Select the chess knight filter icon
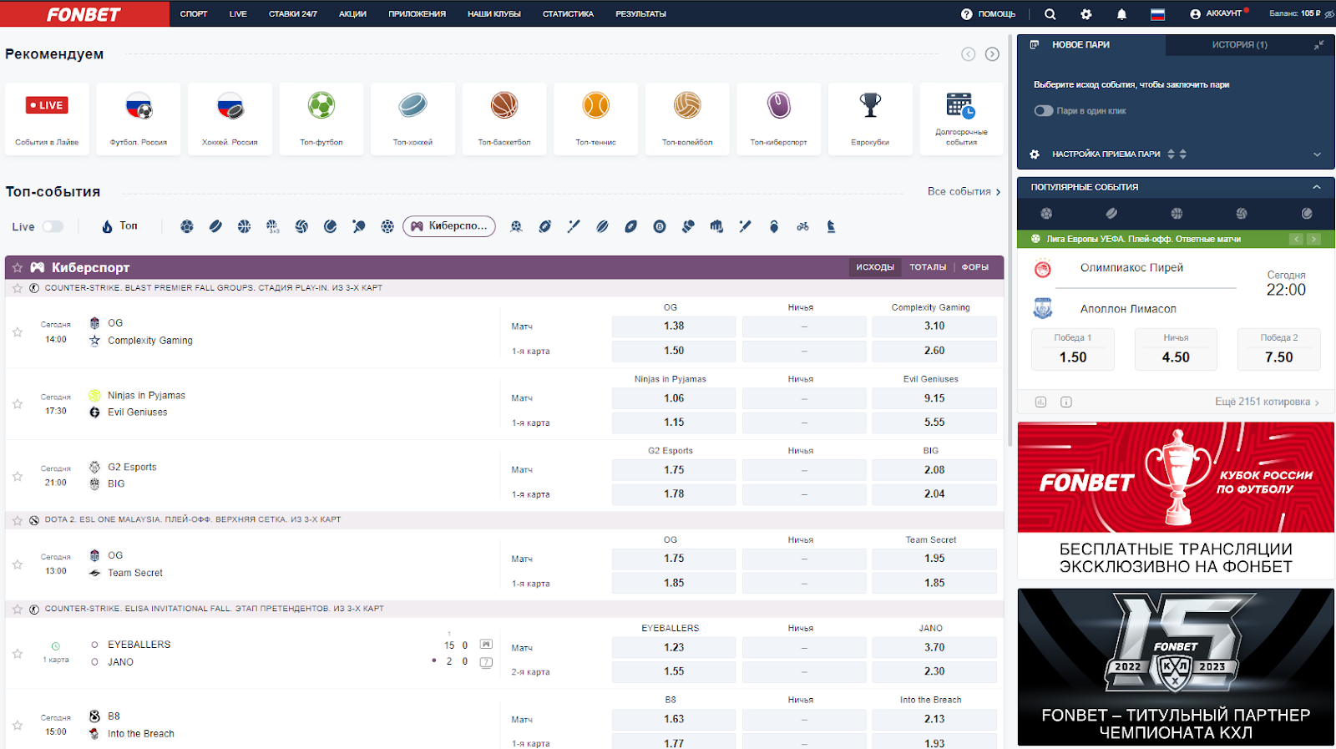This screenshot has width=1336, height=749. [831, 226]
